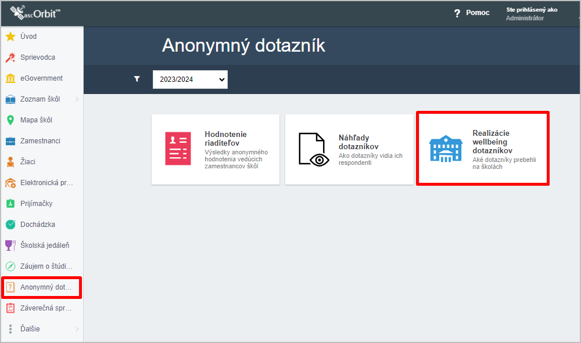Image resolution: width=581 pixels, height=343 pixels.
Task: Click the Sprievodca magic wand icon
Action: pos(10,57)
